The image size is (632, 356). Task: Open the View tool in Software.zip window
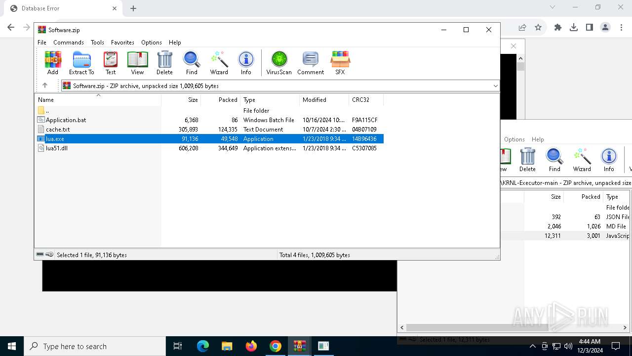[x=137, y=63]
